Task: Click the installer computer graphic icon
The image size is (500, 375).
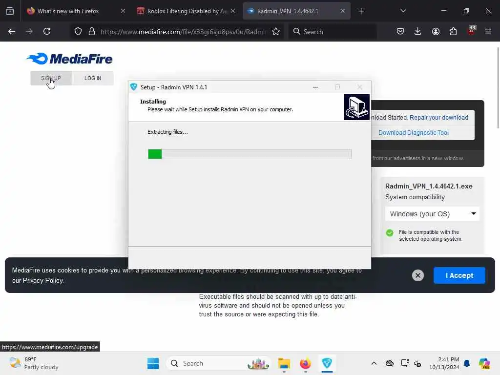Action: tap(356, 107)
